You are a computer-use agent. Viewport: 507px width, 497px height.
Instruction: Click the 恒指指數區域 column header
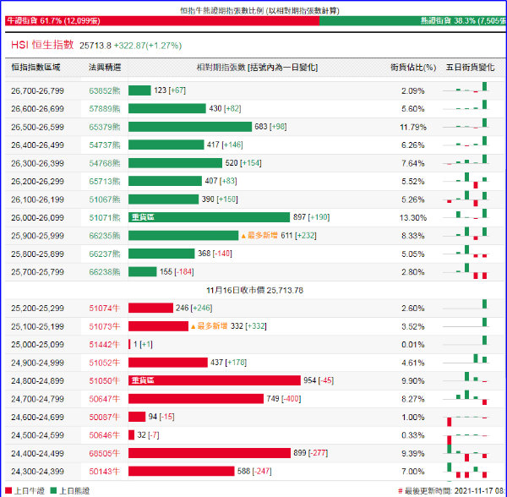(x=35, y=65)
